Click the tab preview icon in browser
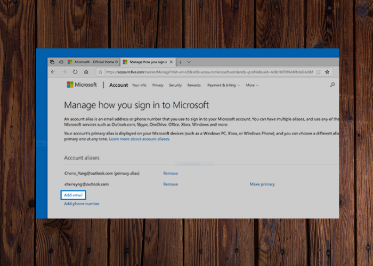 [x=52, y=62]
